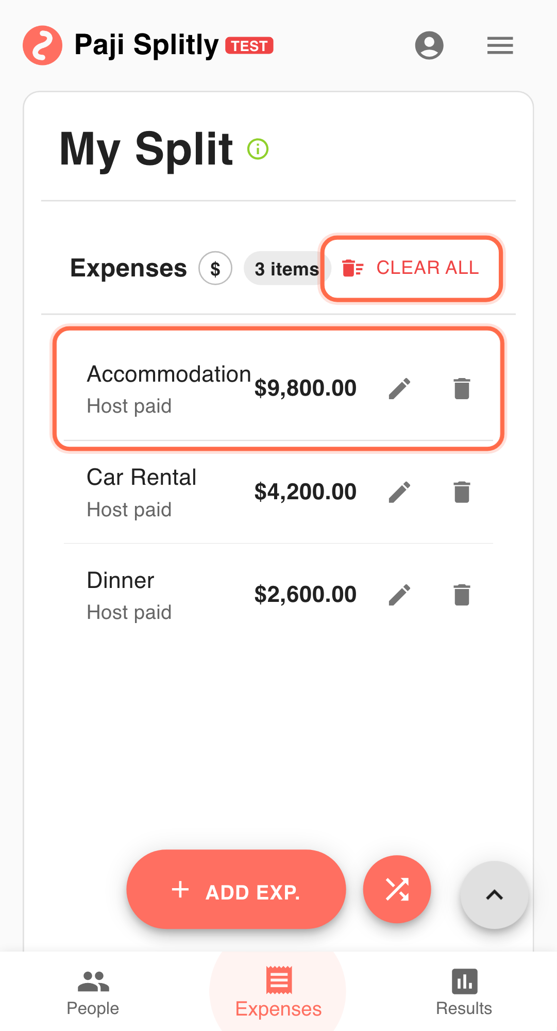
Task: Delete the Dinner expense
Action: coord(462,595)
